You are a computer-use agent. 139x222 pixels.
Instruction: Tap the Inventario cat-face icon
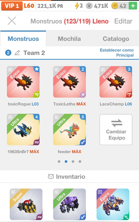click(x=51, y=176)
